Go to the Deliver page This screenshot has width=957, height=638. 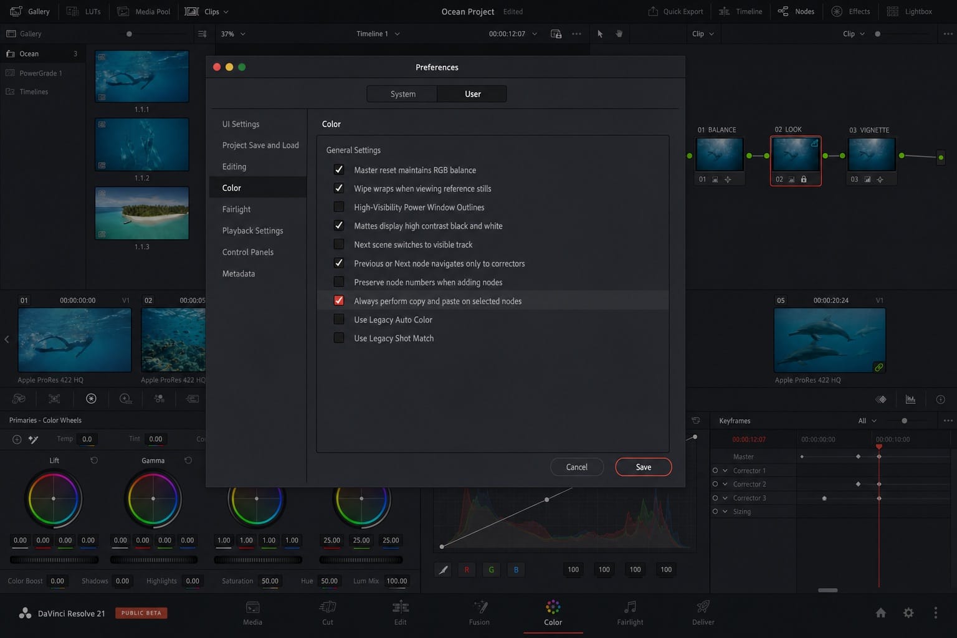[703, 612]
